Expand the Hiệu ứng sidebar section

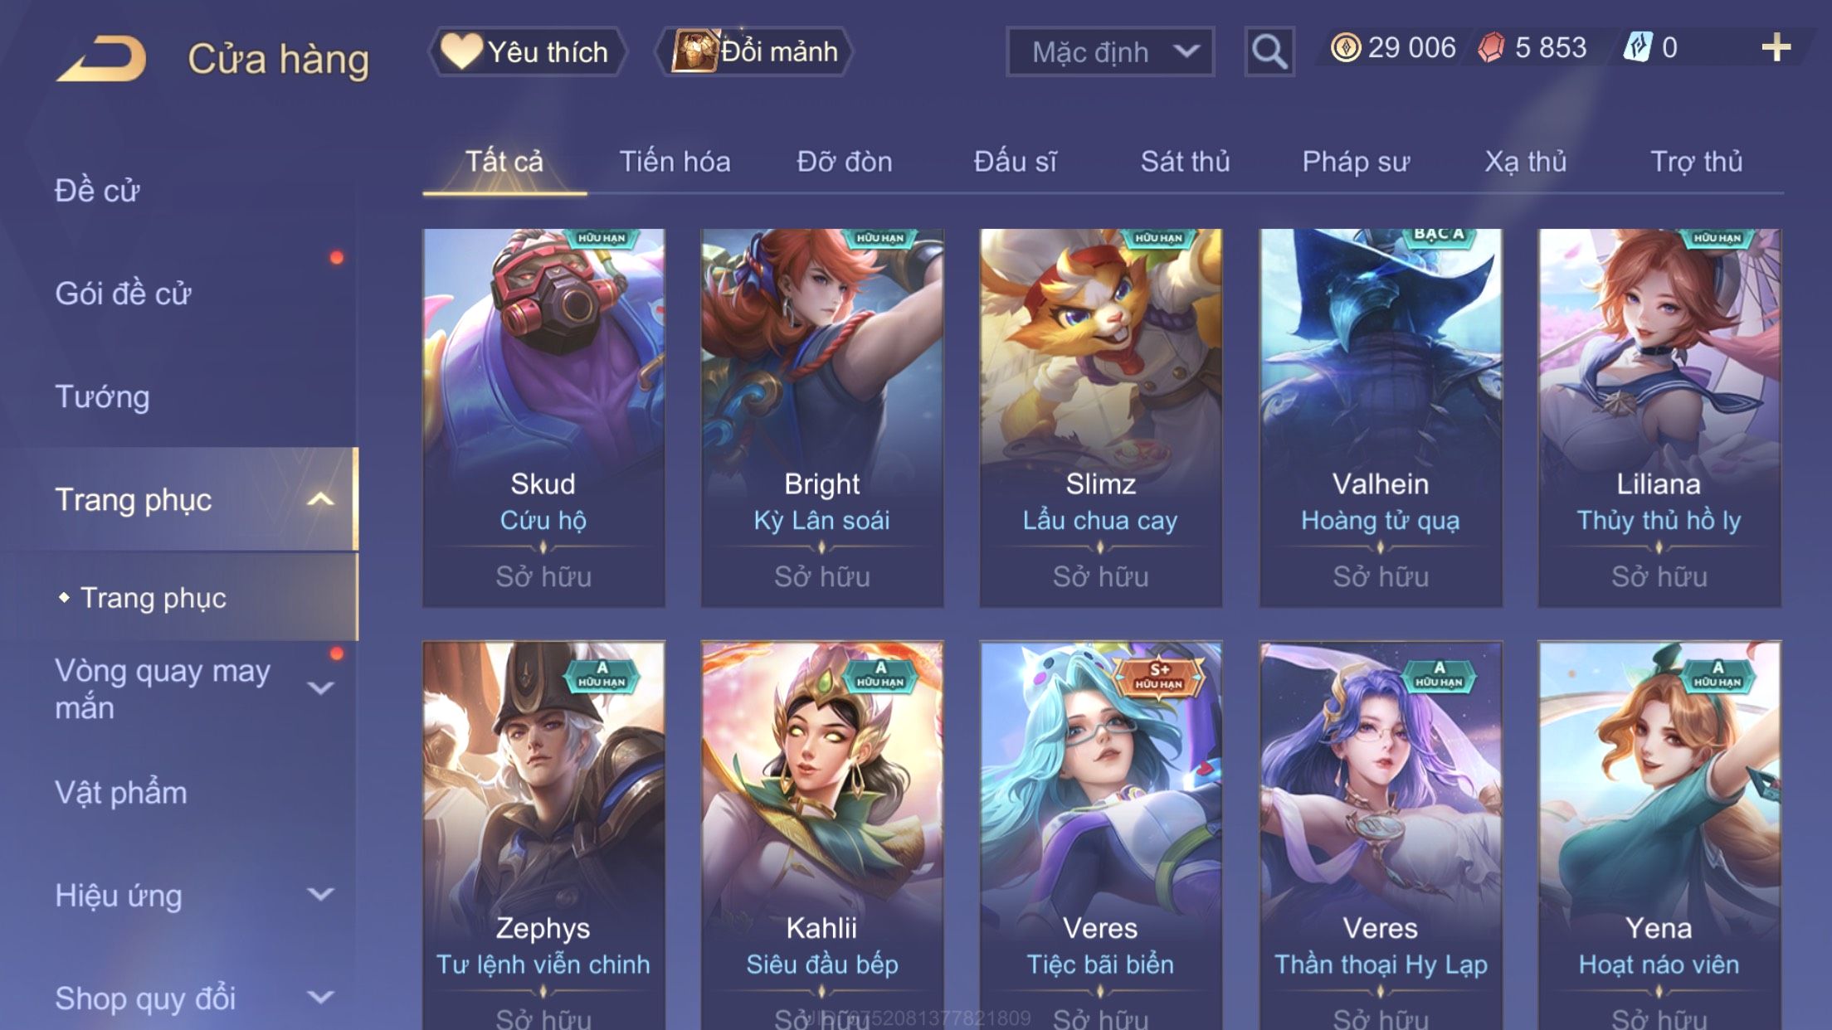320,894
